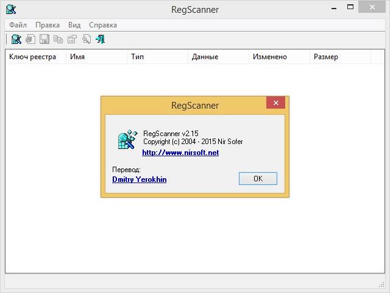Click the save floppy disk toolbar icon
The image size is (390, 293).
(44, 39)
